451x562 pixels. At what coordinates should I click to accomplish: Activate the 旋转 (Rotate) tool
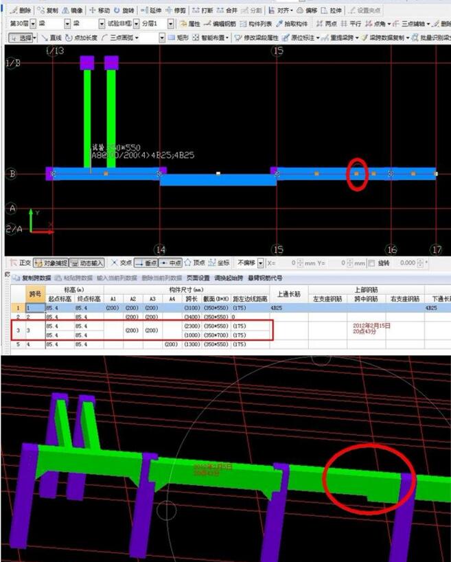[125, 11]
